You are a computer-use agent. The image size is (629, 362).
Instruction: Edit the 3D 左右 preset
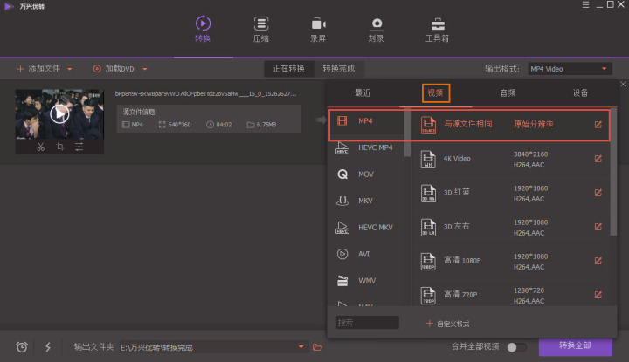(x=598, y=227)
